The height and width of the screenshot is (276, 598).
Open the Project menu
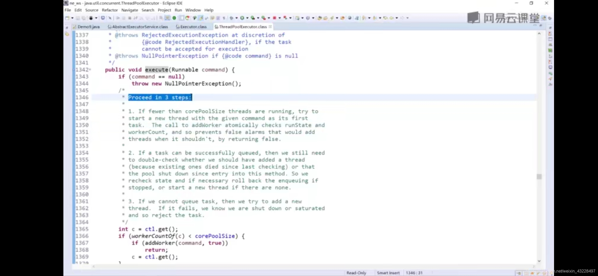(x=164, y=10)
